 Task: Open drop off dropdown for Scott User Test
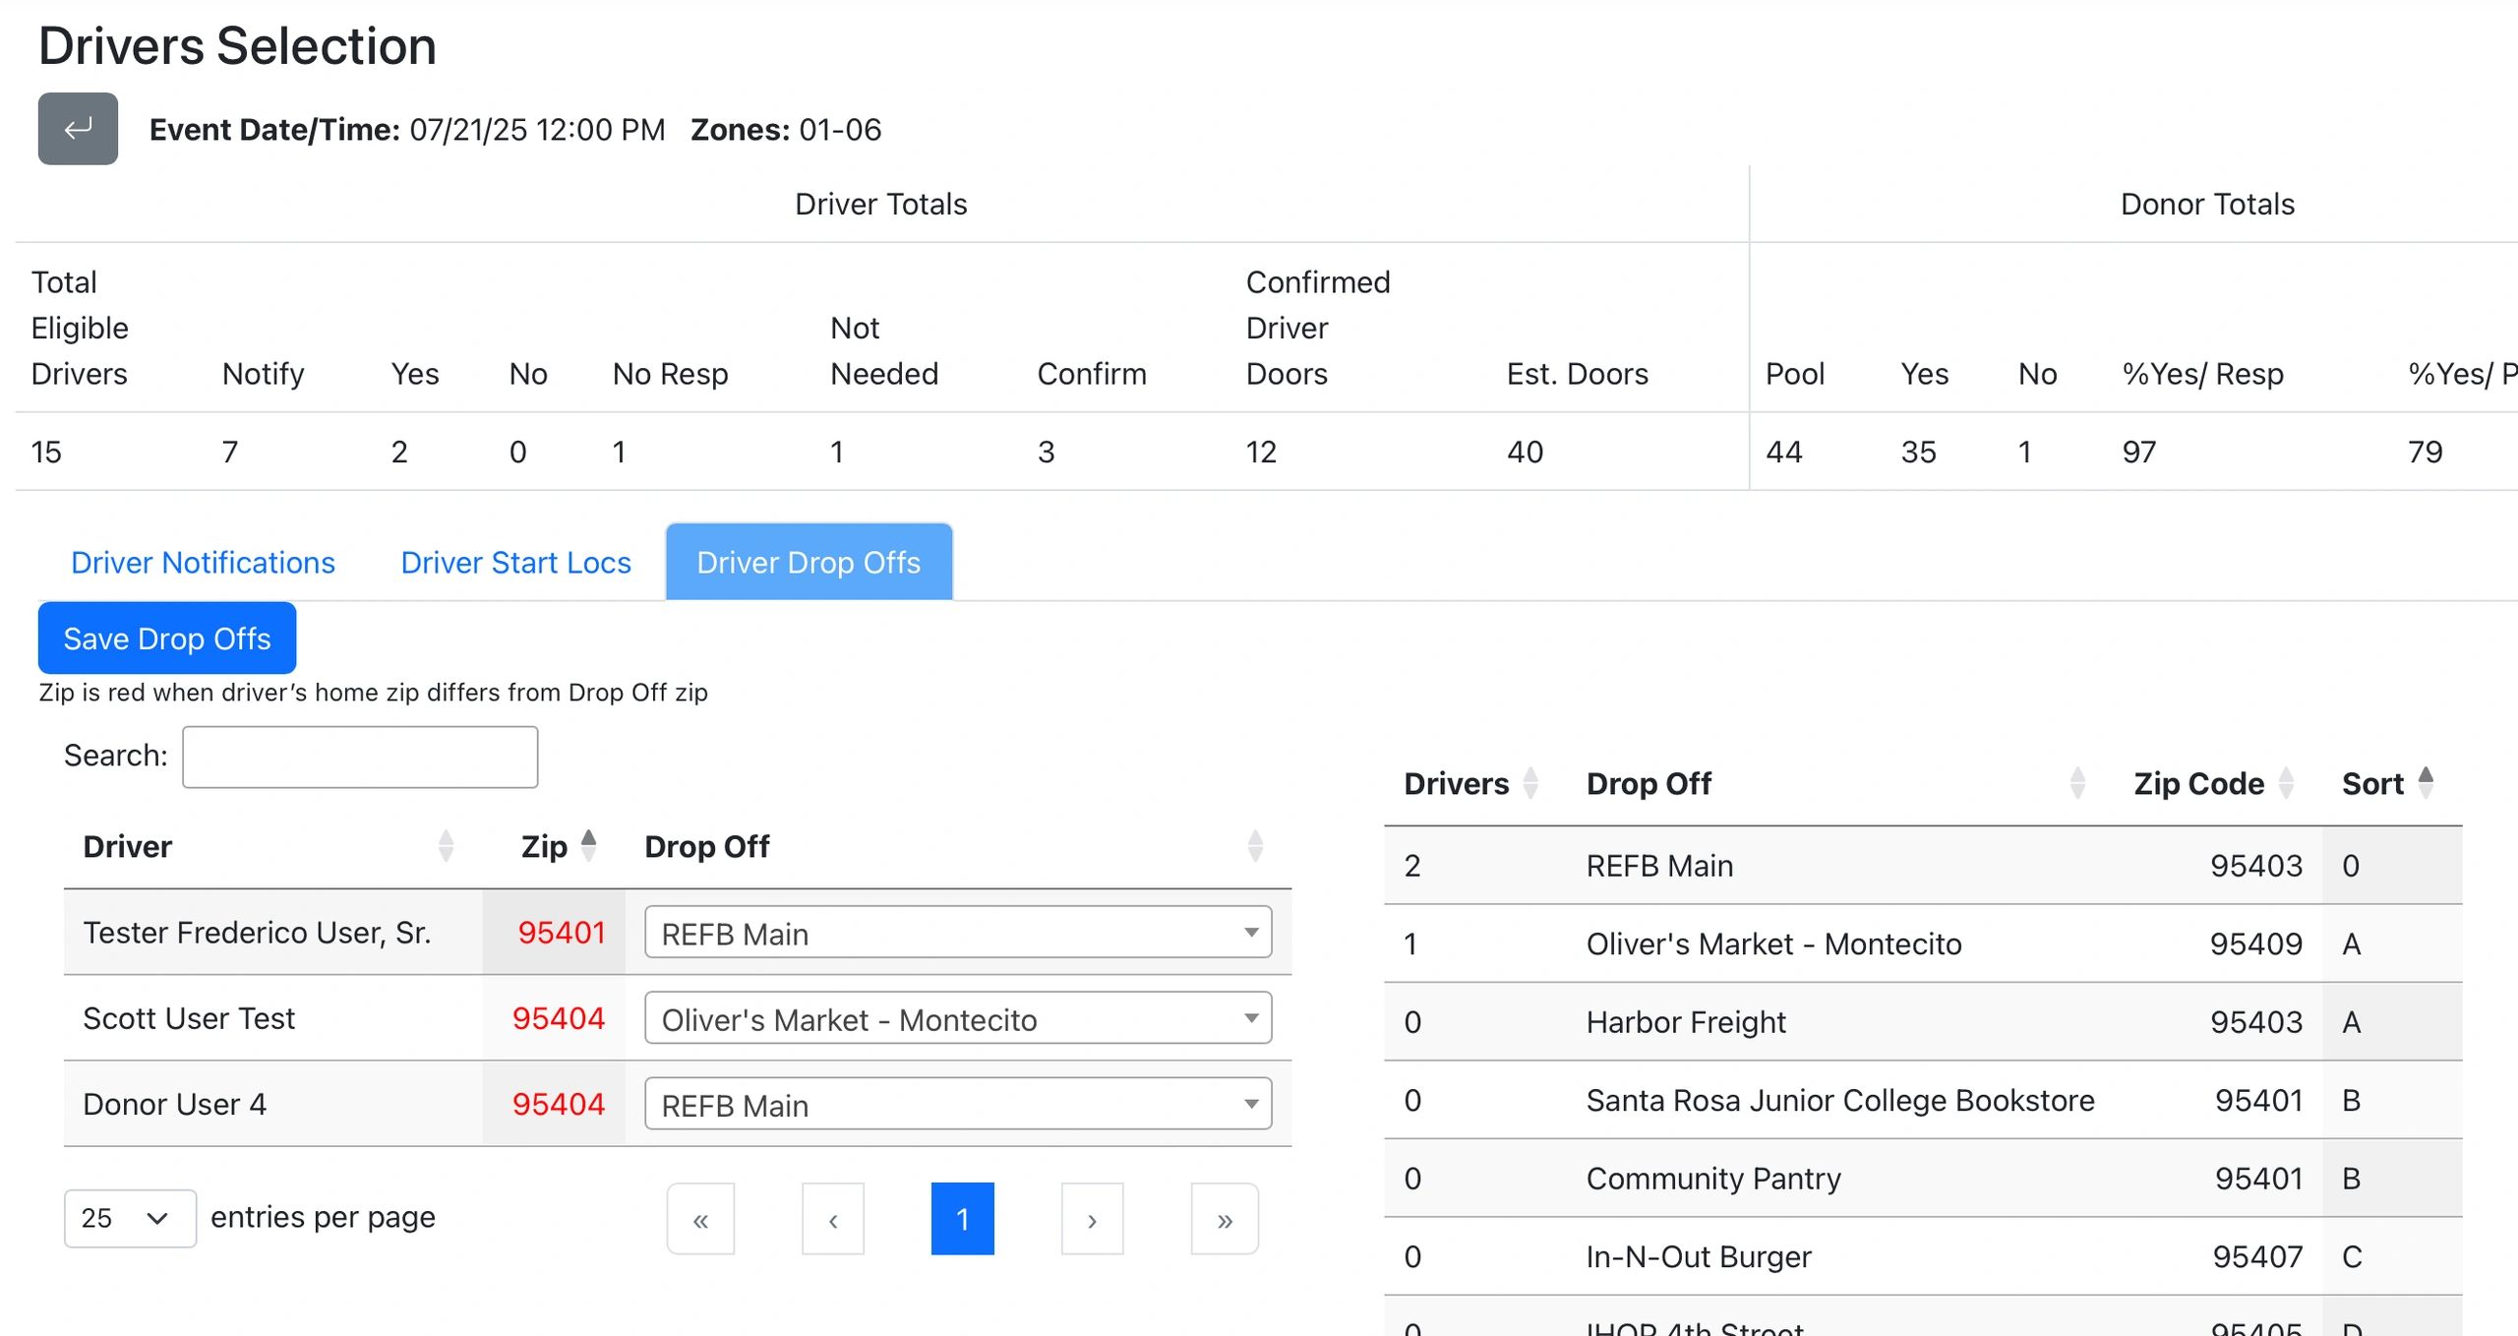point(957,1017)
